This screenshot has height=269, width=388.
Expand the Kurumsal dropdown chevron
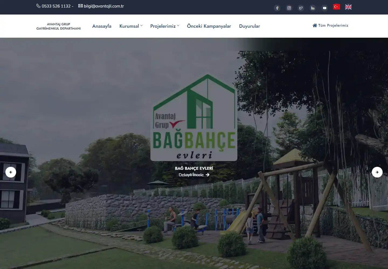pos(141,26)
